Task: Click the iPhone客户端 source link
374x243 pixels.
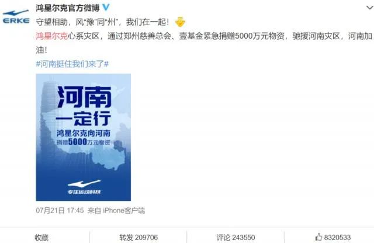Action: pyautogui.click(x=124, y=211)
